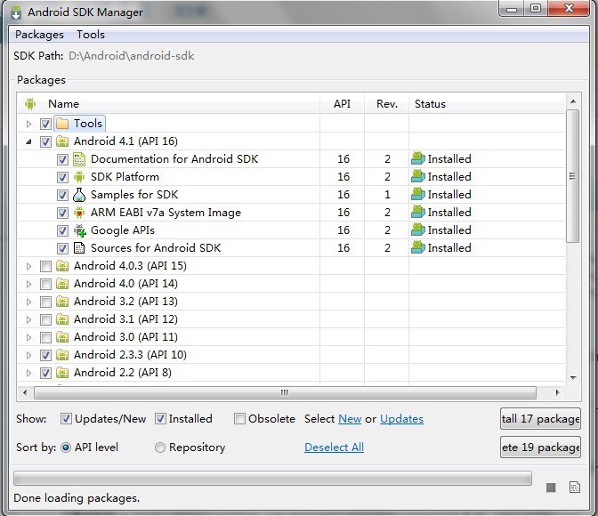Click the Android 4.0 (API 14) folder icon
Viewport: 598px width, 516px height.
62,284
